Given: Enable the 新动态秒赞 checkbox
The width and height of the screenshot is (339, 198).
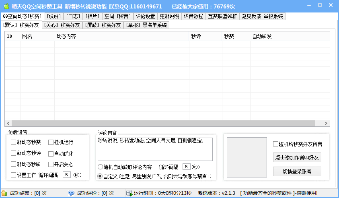Looking at the screenshot, I should [14, 142].
